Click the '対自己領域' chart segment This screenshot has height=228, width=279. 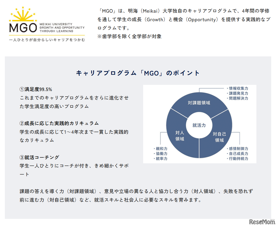tap(219, 137)
